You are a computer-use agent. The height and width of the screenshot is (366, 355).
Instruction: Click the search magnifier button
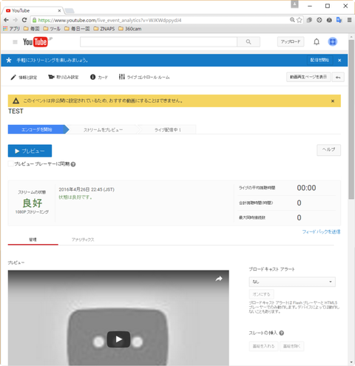(248, 42)
